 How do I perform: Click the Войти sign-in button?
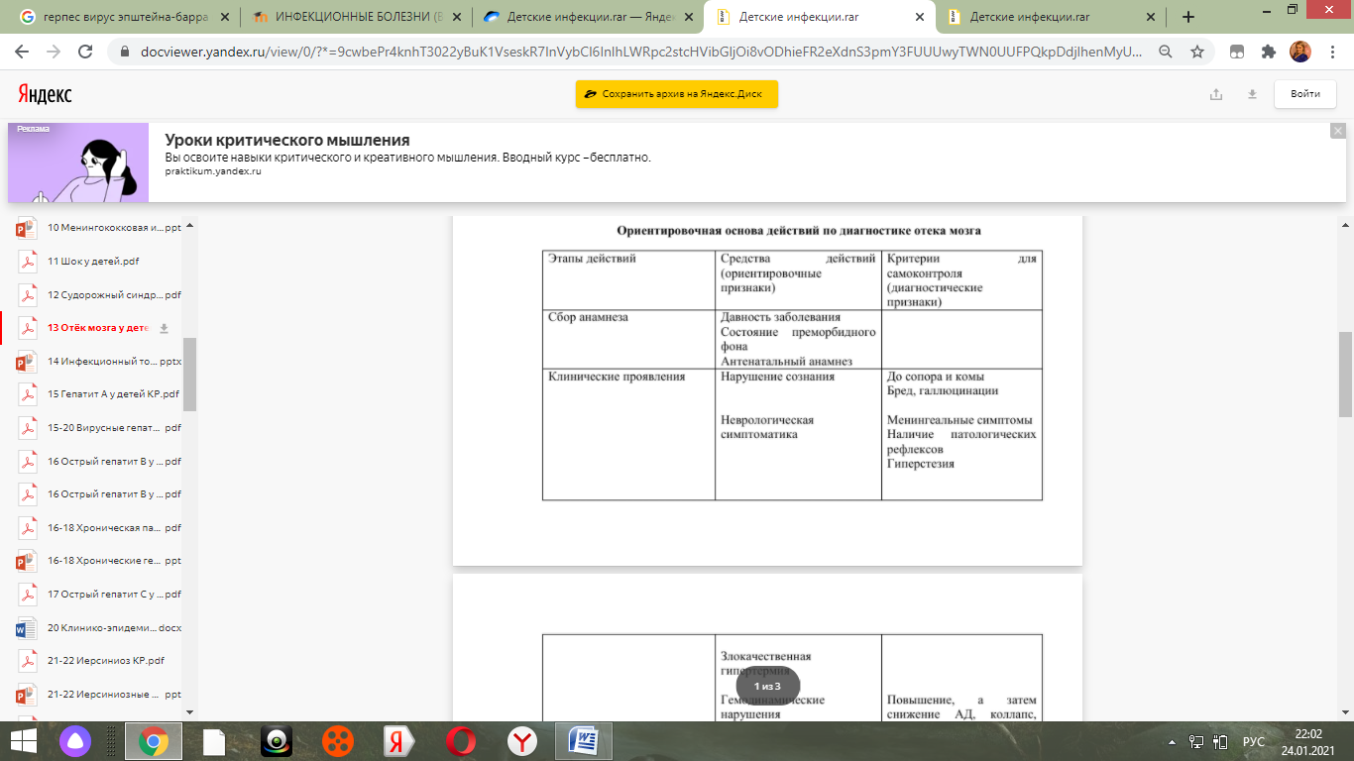[x=1304, y=94]
